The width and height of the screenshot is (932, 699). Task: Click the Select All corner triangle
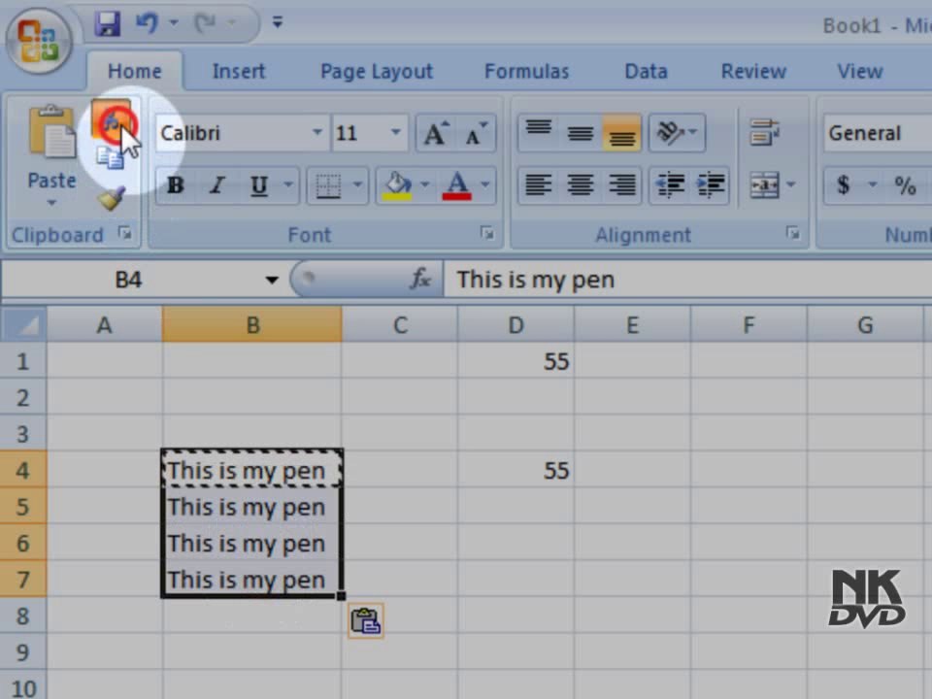click(x=23, y=324)
